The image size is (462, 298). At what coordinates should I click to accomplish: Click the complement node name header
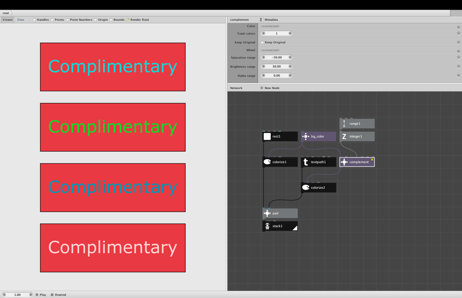point(239,20)
